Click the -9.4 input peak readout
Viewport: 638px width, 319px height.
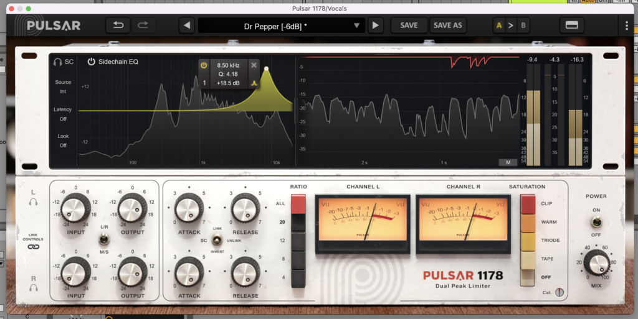(x=532, y=60)
